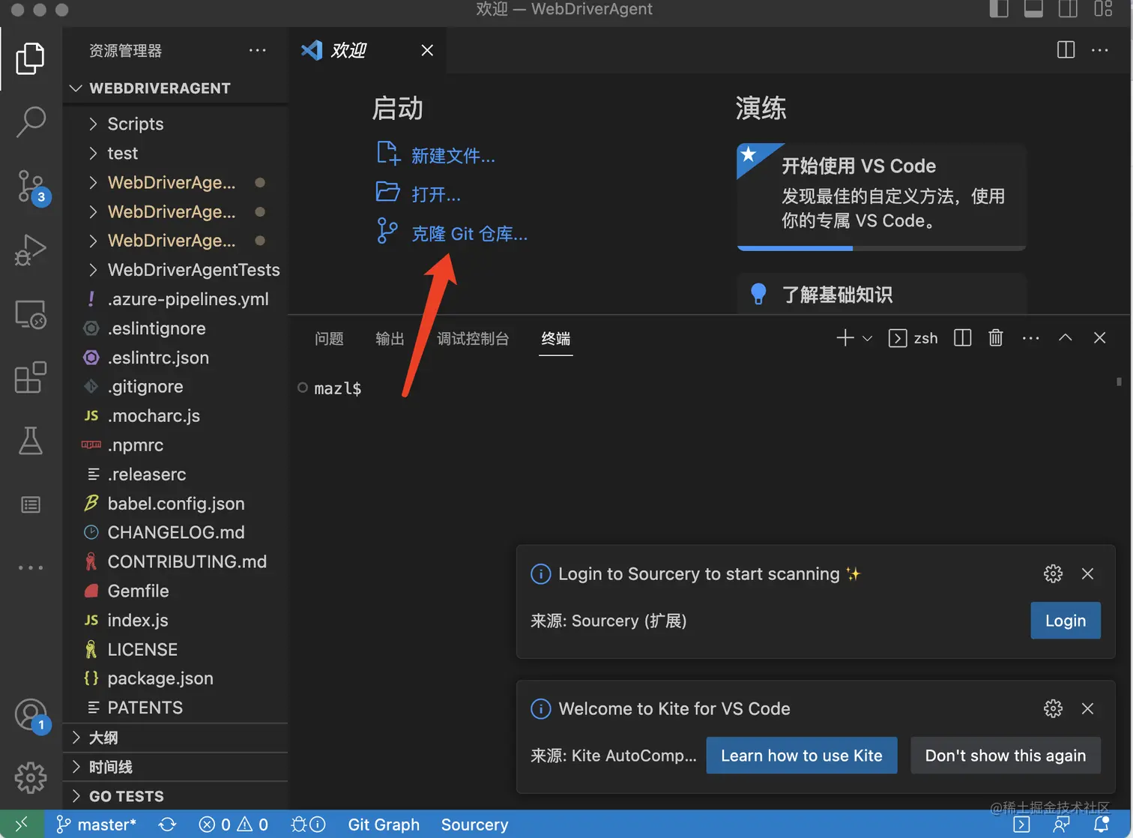This screenshot has width=1133, height=838.
Task: Open terminal launch profile dropdown arrow
Action: click(x=867, y=338)
